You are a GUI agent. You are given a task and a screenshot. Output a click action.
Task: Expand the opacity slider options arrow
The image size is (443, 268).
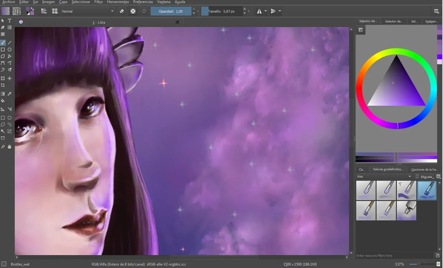click(198, 11)
